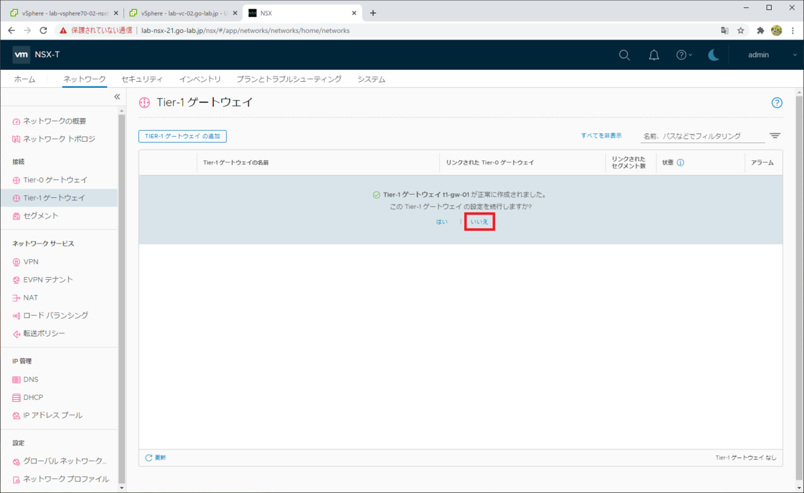Open the help question mark dropdown in header
The height and width of the screenshot is (493, 804).
tap(684, 55)
